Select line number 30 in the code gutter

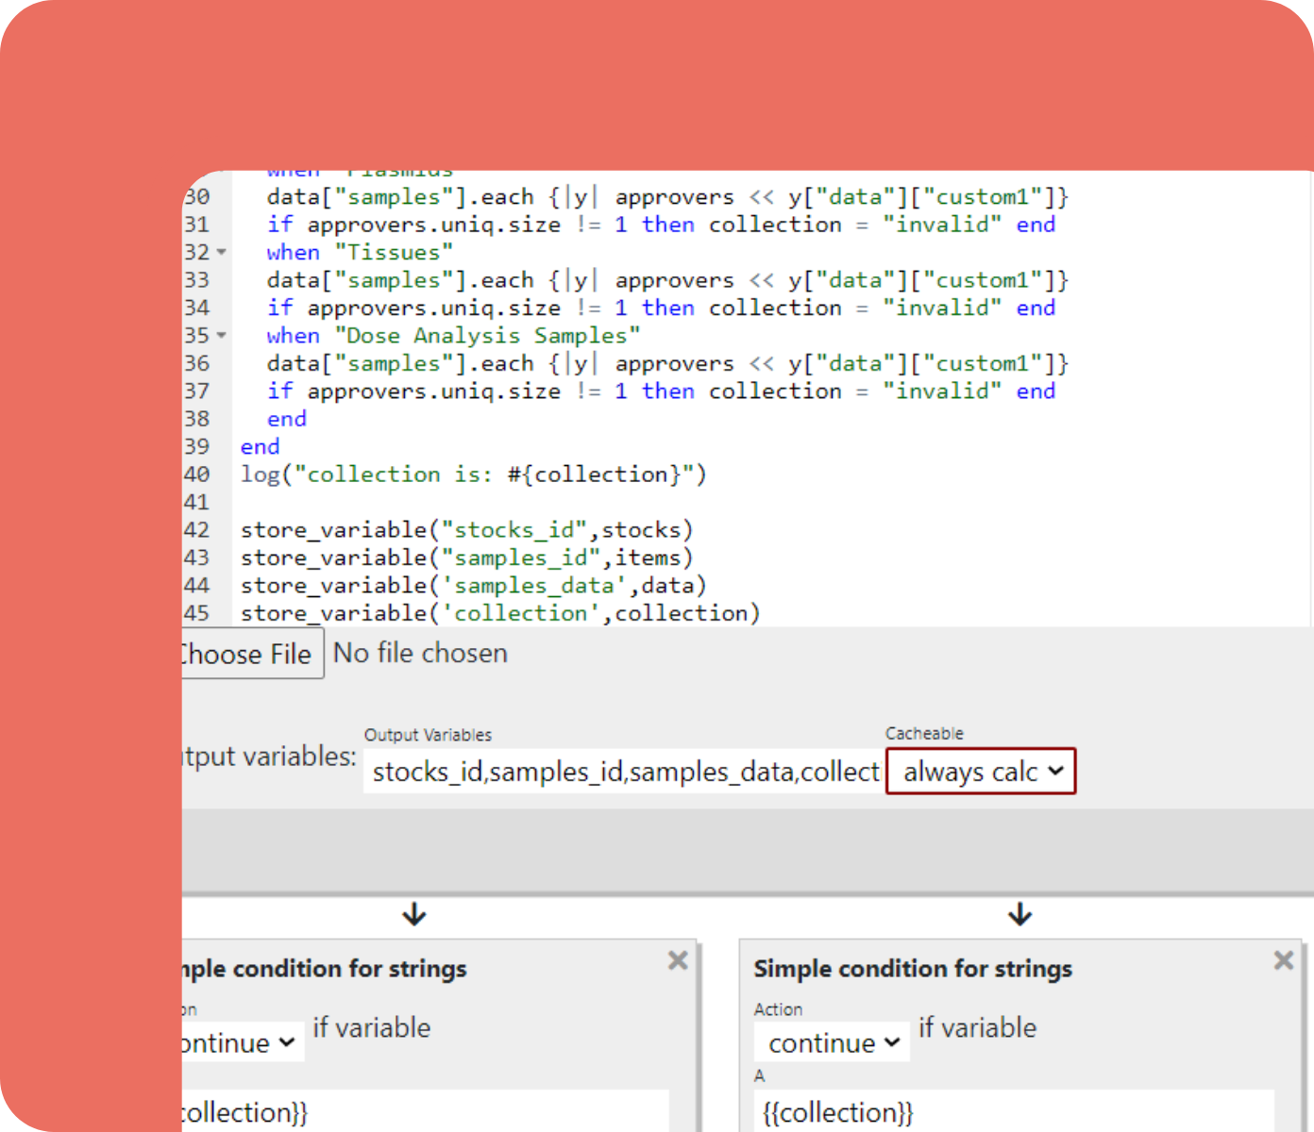point(196,196)
